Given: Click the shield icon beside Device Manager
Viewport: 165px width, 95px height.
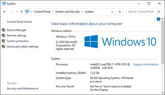Looking at the screenshot, I should click(3, 30).
